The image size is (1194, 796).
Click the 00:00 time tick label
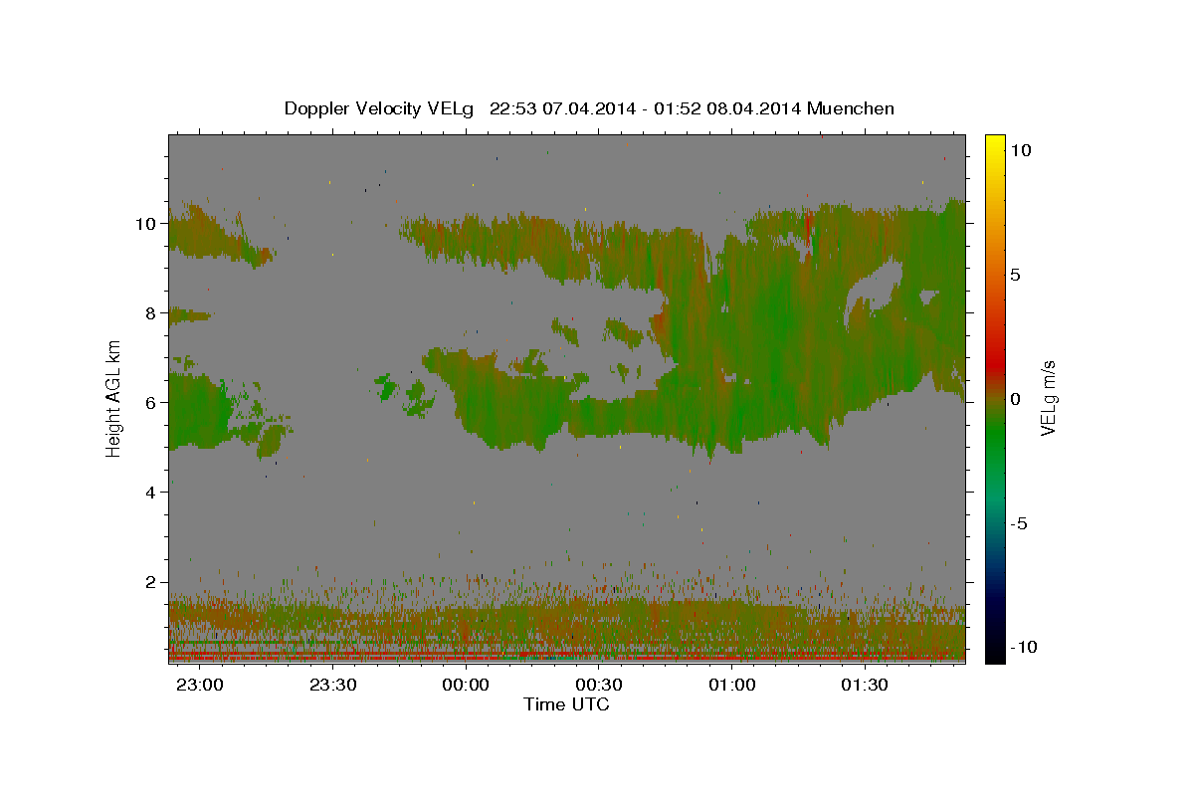tap(466, 685)
